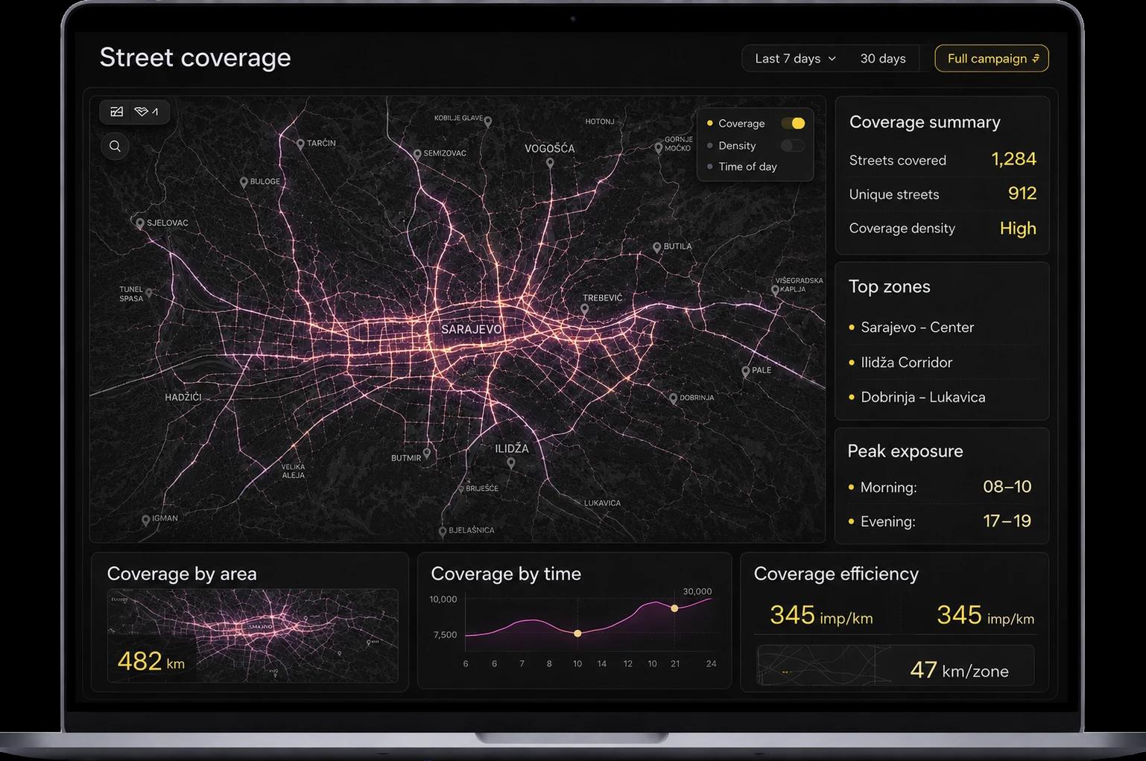Switch to the 30 days range

[x=883, y=58]
